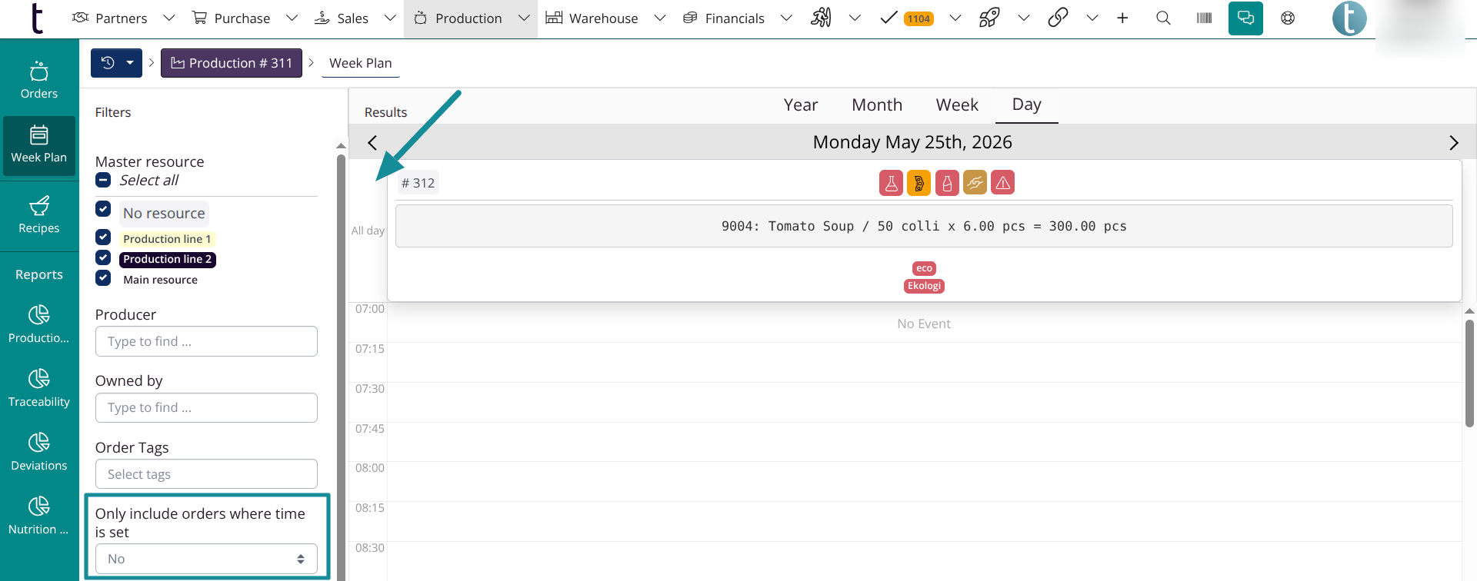Go to the previous day arrow
1477x581 pixels.
tap(372, 142)
